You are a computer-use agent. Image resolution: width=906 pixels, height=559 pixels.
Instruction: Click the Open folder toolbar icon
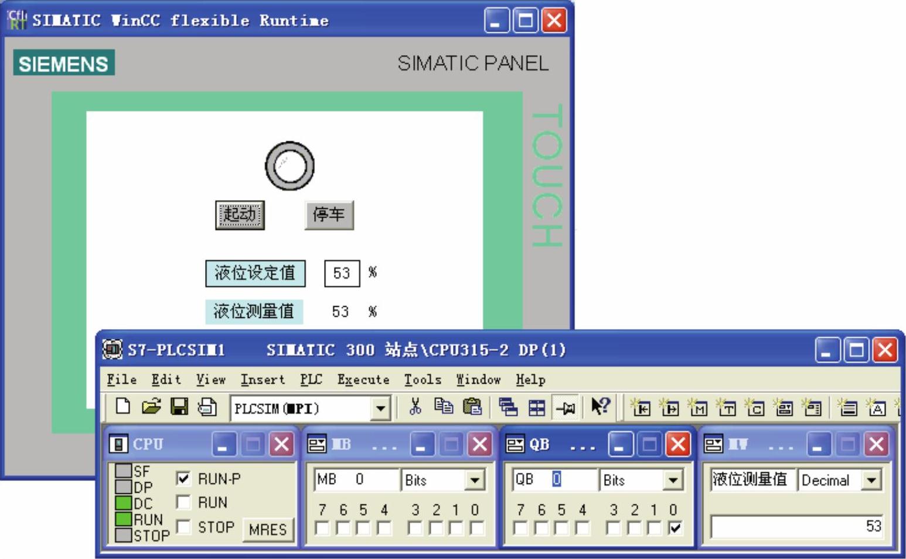151,406
